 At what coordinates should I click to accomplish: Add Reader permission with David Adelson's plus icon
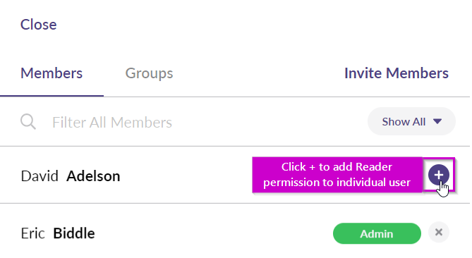(439, 175)
